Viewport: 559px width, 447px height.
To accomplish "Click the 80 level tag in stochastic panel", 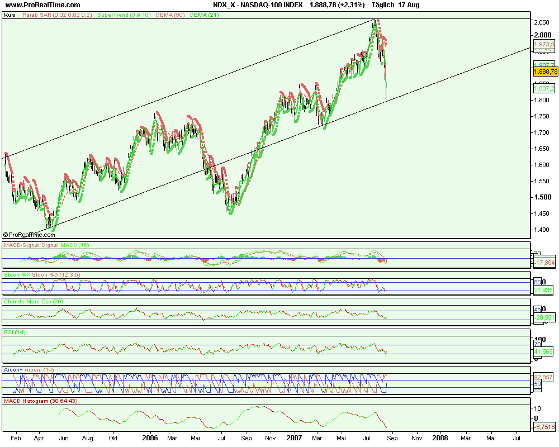I will pos(538,282).
